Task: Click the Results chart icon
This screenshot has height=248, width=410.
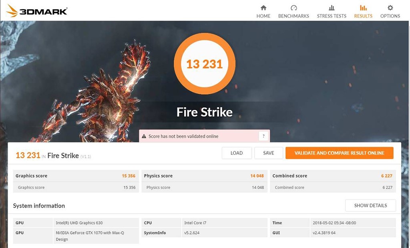Action: click(363, 8)
